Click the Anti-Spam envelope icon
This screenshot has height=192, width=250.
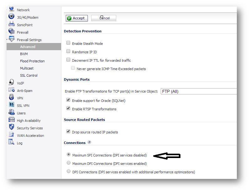pos(12,90)
